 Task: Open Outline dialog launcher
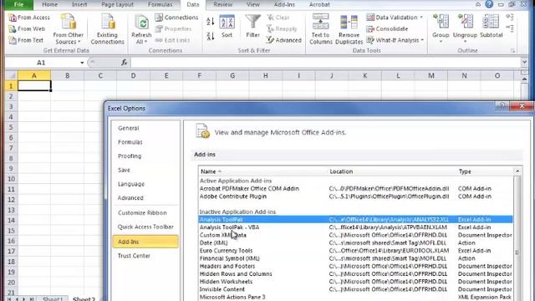(512, 51)
